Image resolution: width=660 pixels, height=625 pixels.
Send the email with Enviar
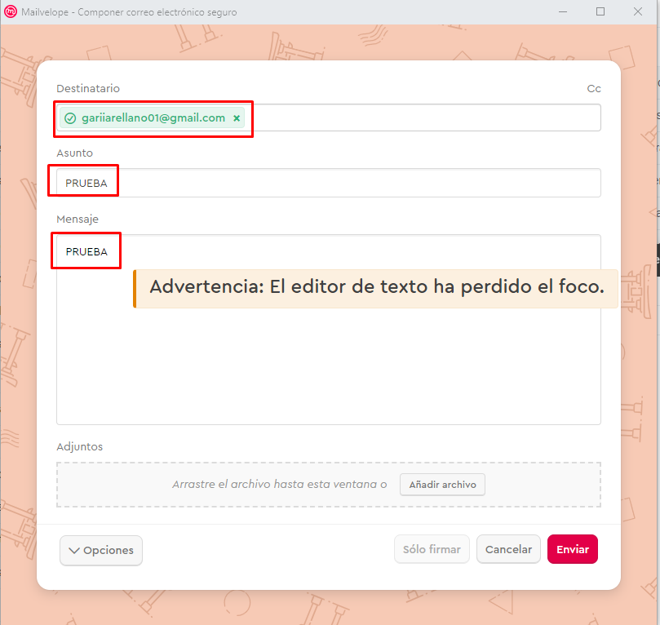coord(573,549)
